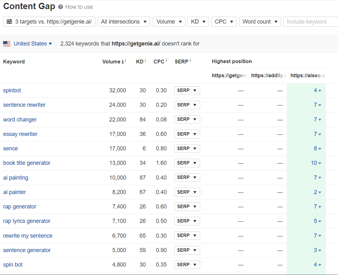Click the info icon beside CPC header

[x=166, y=61]
